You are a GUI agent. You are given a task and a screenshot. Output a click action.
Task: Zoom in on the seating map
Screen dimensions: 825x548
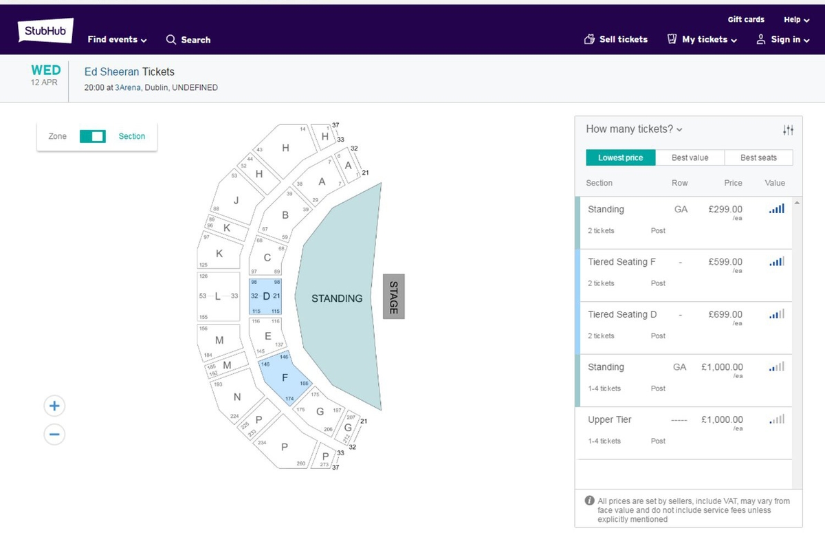click(54, 406)
